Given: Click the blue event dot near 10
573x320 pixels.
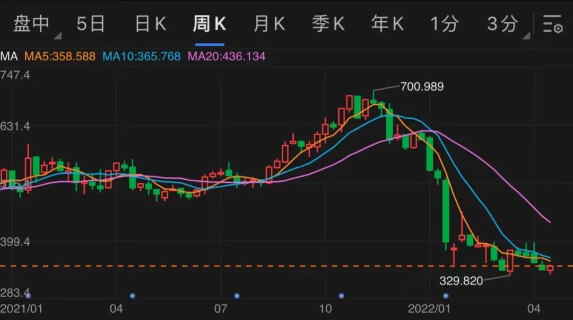Looking at the screenshot, I should pyautogui.click(x=341, y=296).
